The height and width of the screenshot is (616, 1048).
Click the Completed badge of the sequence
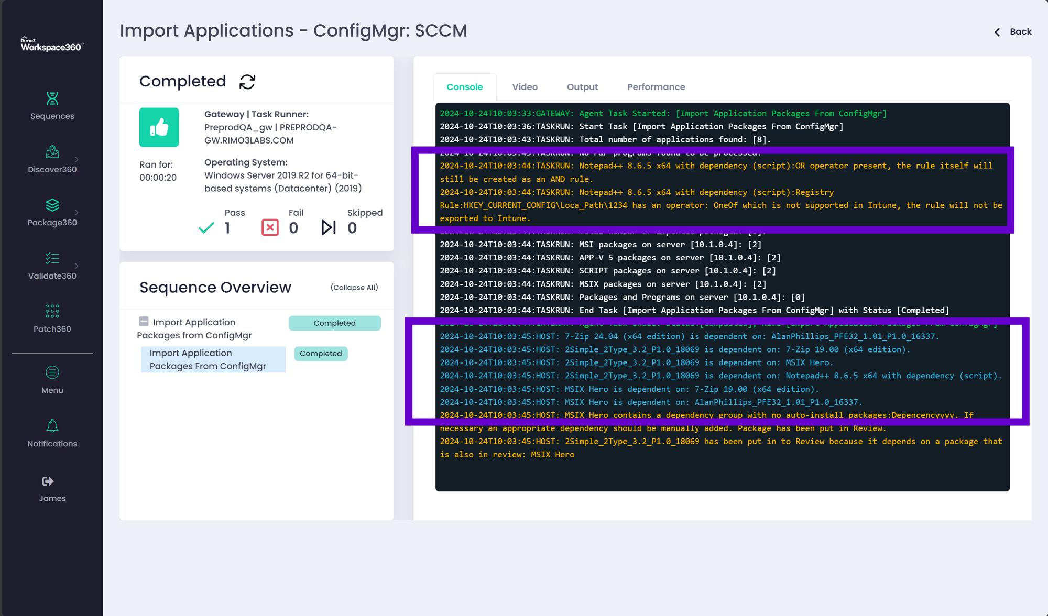pos(334,323)
